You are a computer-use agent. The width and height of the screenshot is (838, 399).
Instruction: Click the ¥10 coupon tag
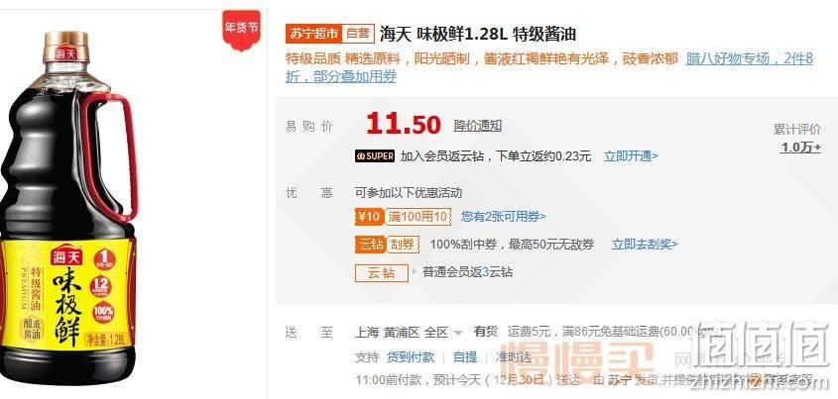[369, 217]
